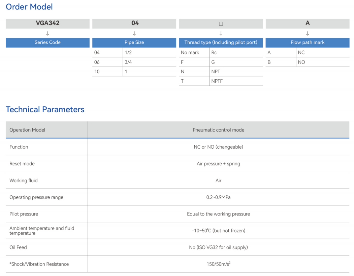Select the NPTF thread type
The image size is (354, 276).
pos(217,81)
